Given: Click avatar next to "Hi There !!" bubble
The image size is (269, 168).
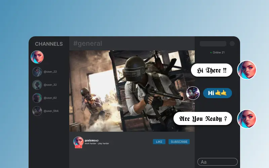Looking at the screenshot, I should [x=246, y=70].
